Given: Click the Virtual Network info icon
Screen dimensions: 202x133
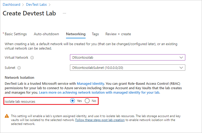Looking at the screenshot, I should point(32,58).
